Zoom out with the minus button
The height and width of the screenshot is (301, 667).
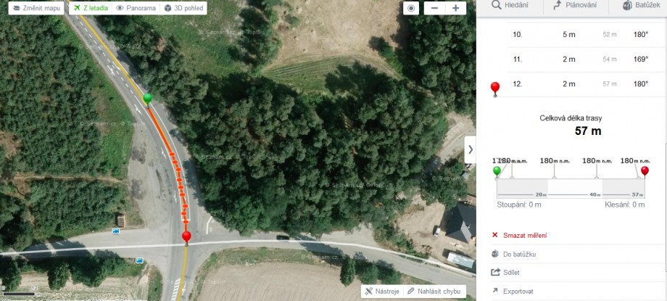click(435, 8)
